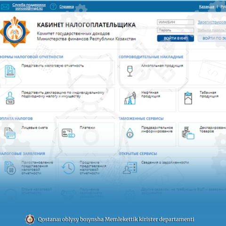Open Предварительное информирование
Viewport: 226px width, 226px height.
pyautogui.click(x=157, y=129)
